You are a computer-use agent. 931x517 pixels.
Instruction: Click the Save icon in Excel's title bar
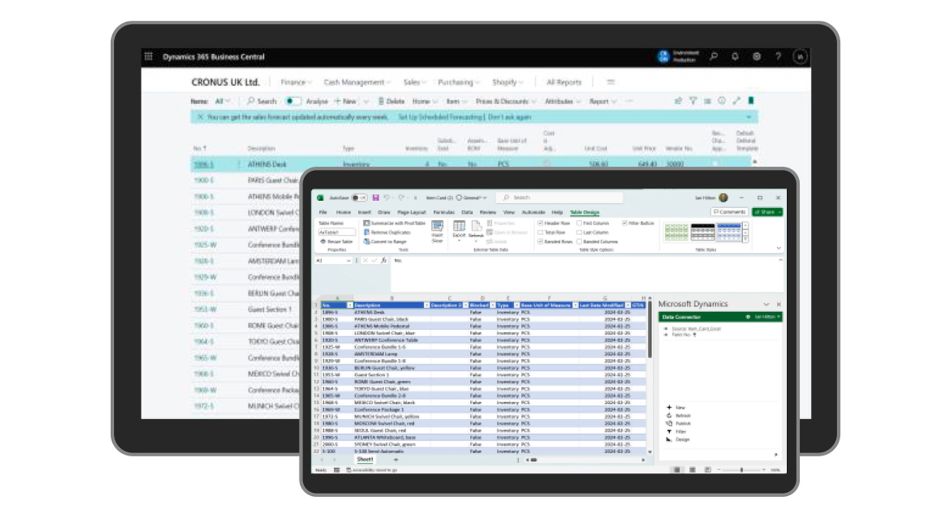pos(376,197)
